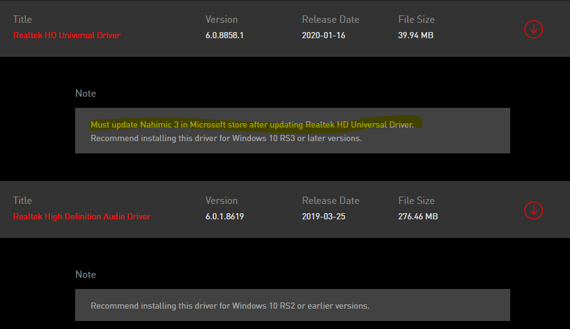570x329 pixels.
Task: Click the Version label above 6.0.8858.1
Action: 221,20
